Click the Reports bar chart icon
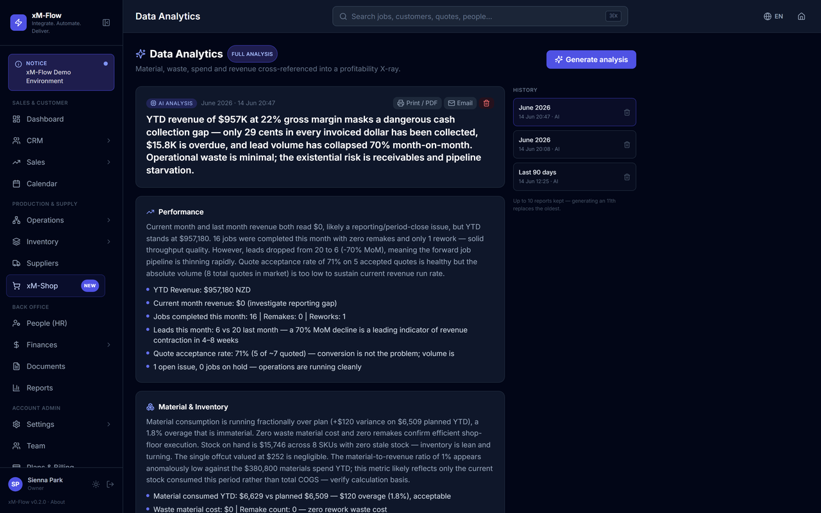This screenshot has height=513, width=821. point(17,388)
